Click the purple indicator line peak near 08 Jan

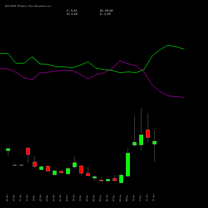click(x=120, y=61)
